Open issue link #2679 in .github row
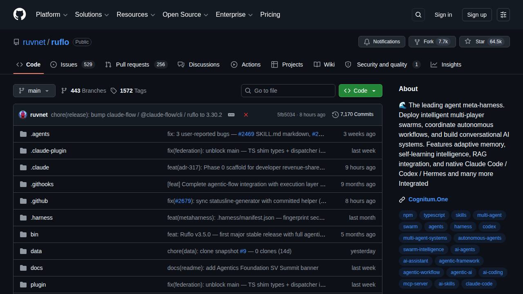523x294 pixels. point(183,201)
